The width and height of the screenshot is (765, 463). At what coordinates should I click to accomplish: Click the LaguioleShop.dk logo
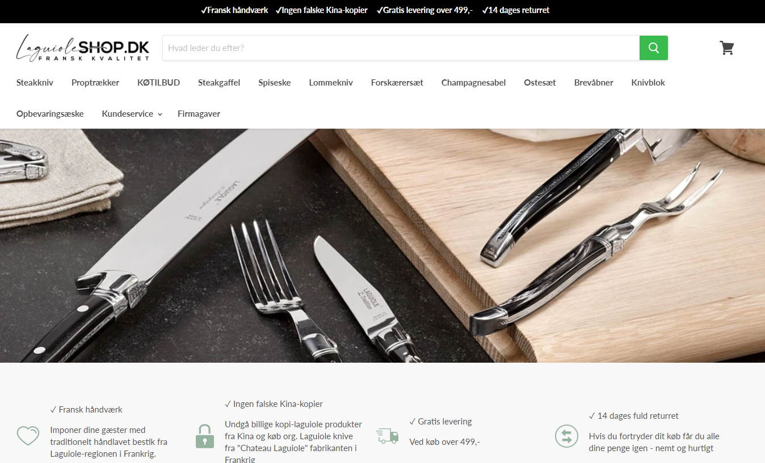83,48
